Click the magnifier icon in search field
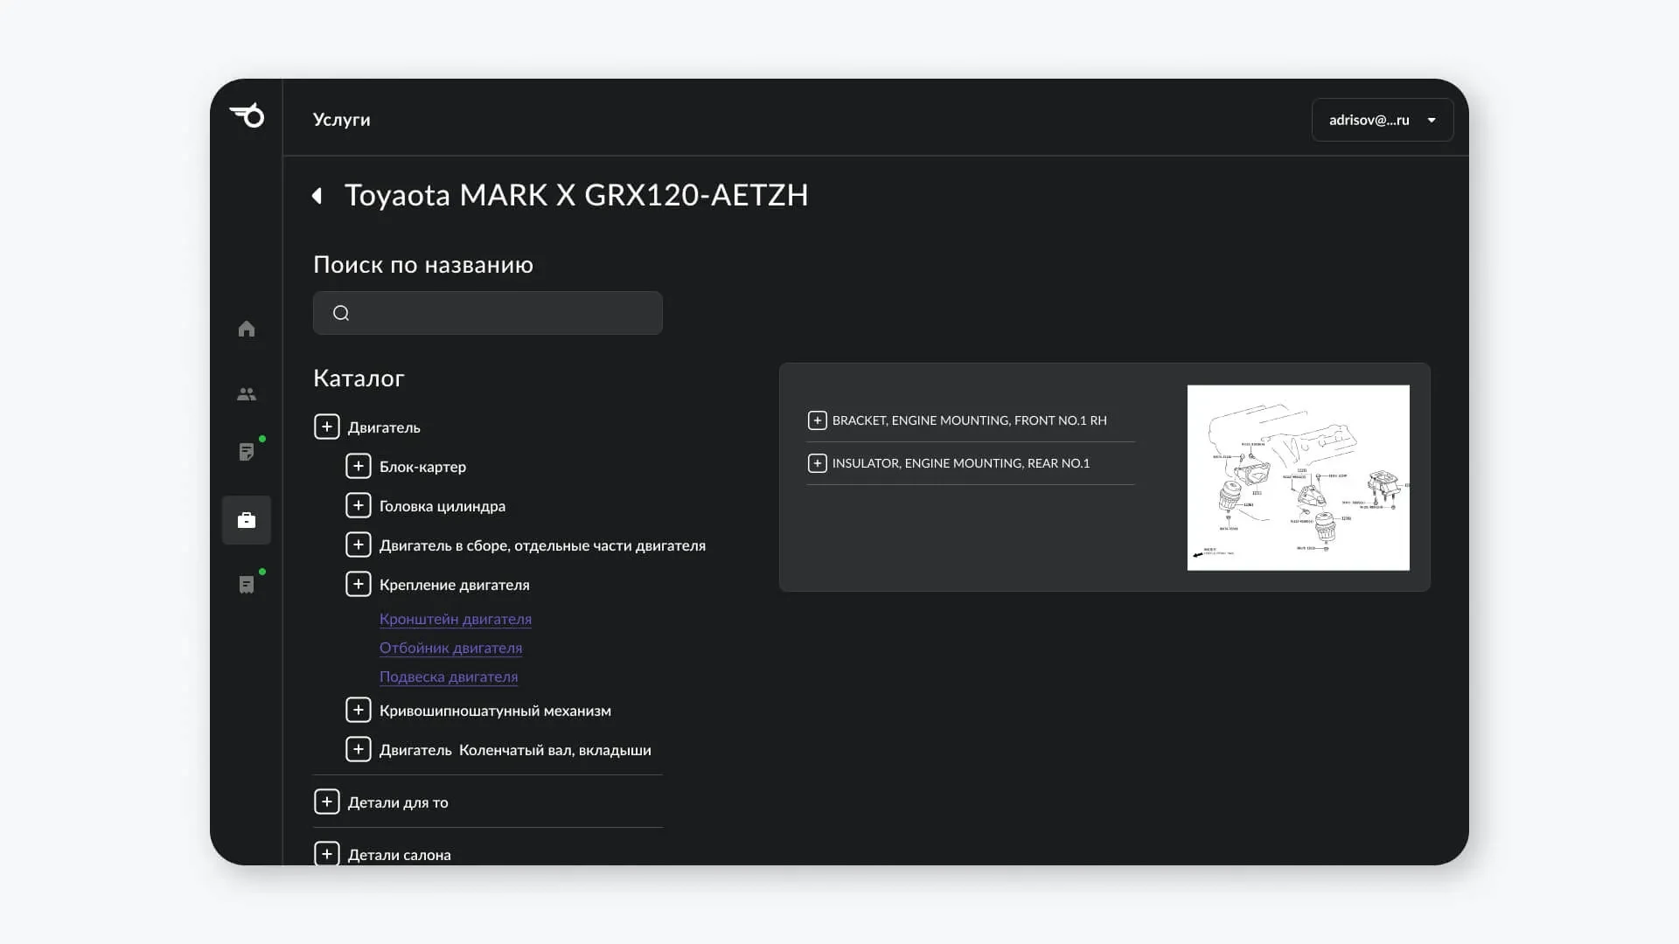Image resolution: width=1679 pixels, height=944 pixels. (341, 313)
